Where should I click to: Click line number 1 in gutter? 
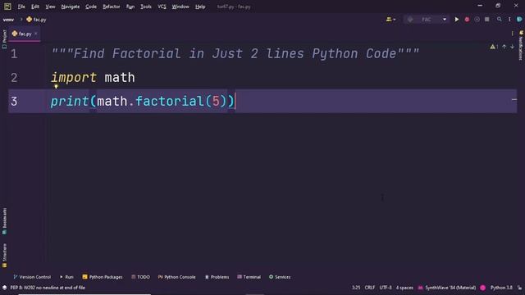(14, 54)
